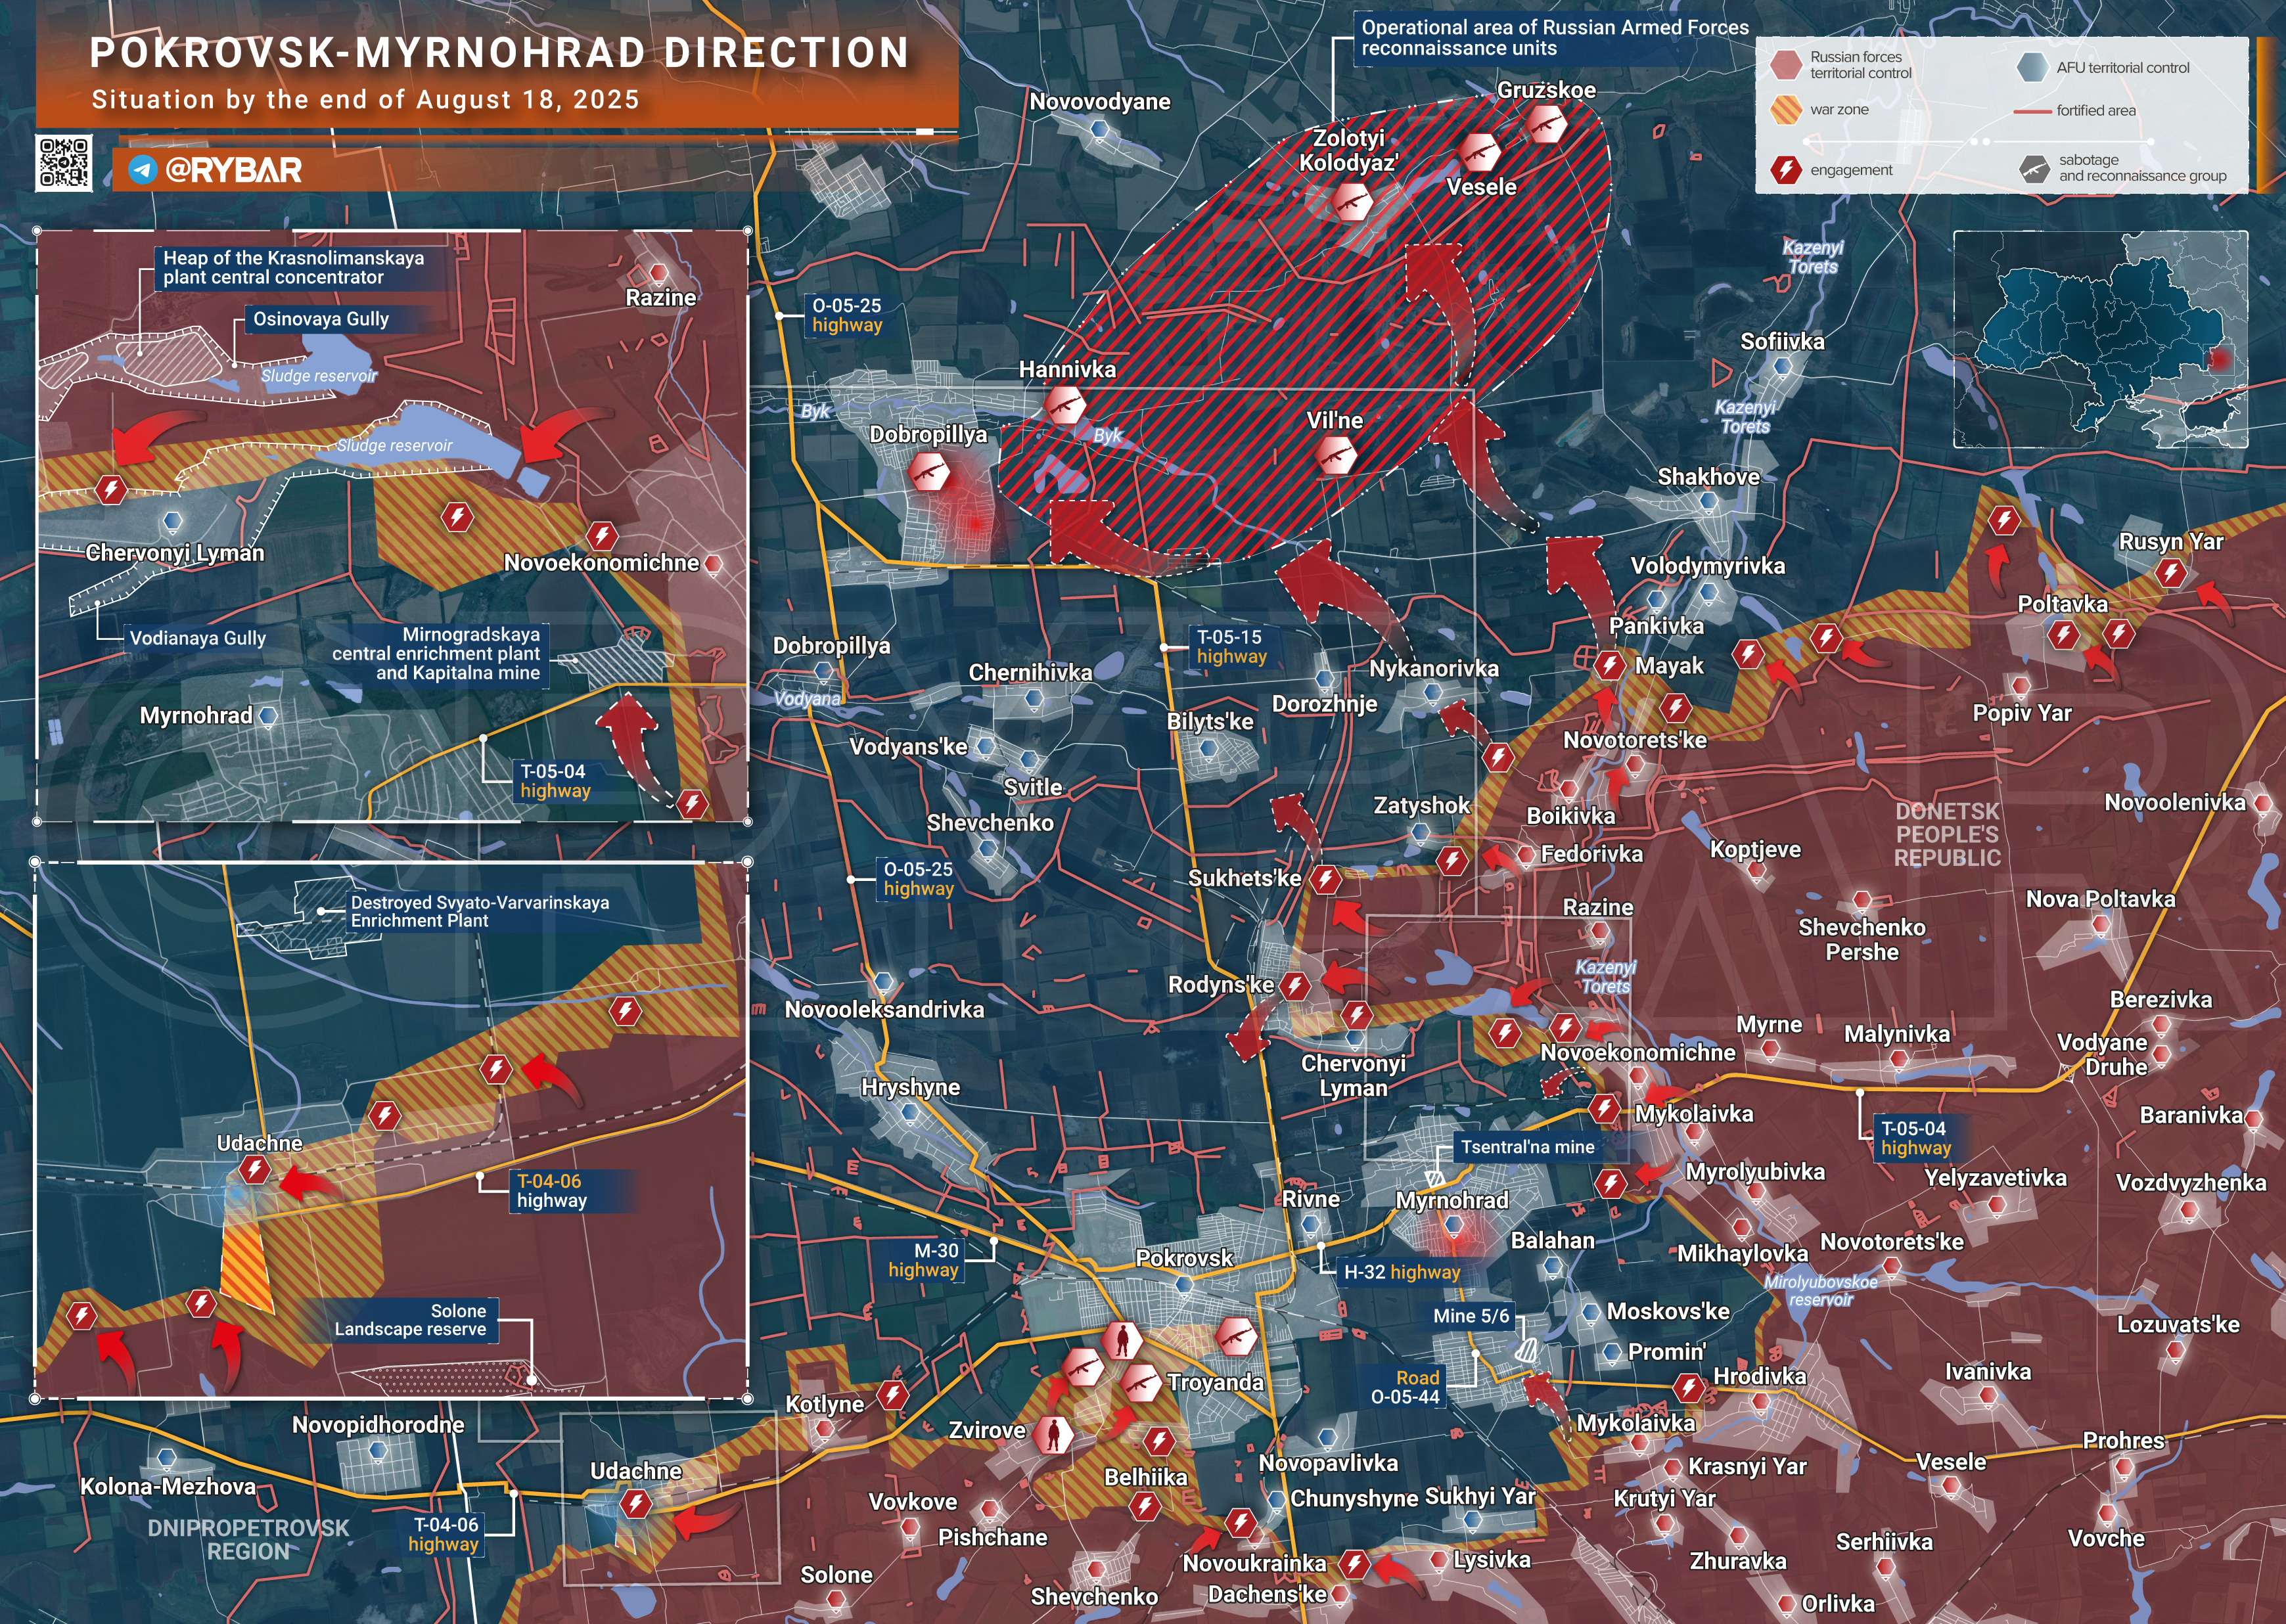
Task: Click the engagement icon at Sukhets'ke
Action: click(1326, 879)
